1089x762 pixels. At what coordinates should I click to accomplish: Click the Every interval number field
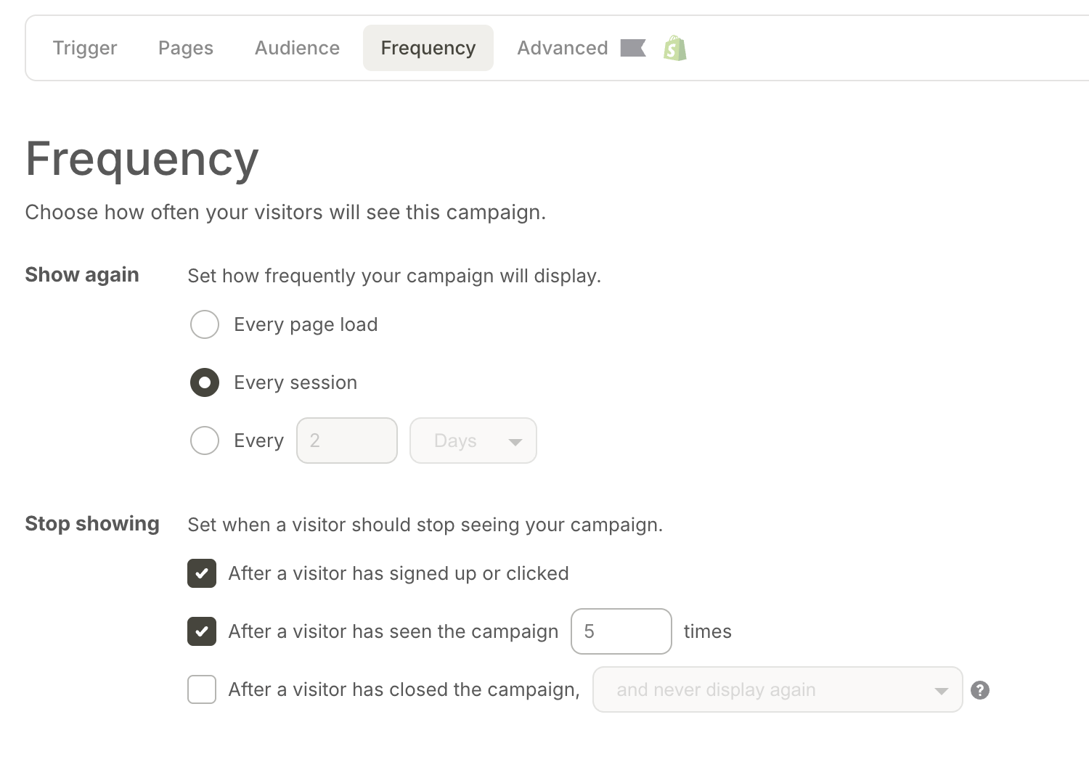coord(347,441)
